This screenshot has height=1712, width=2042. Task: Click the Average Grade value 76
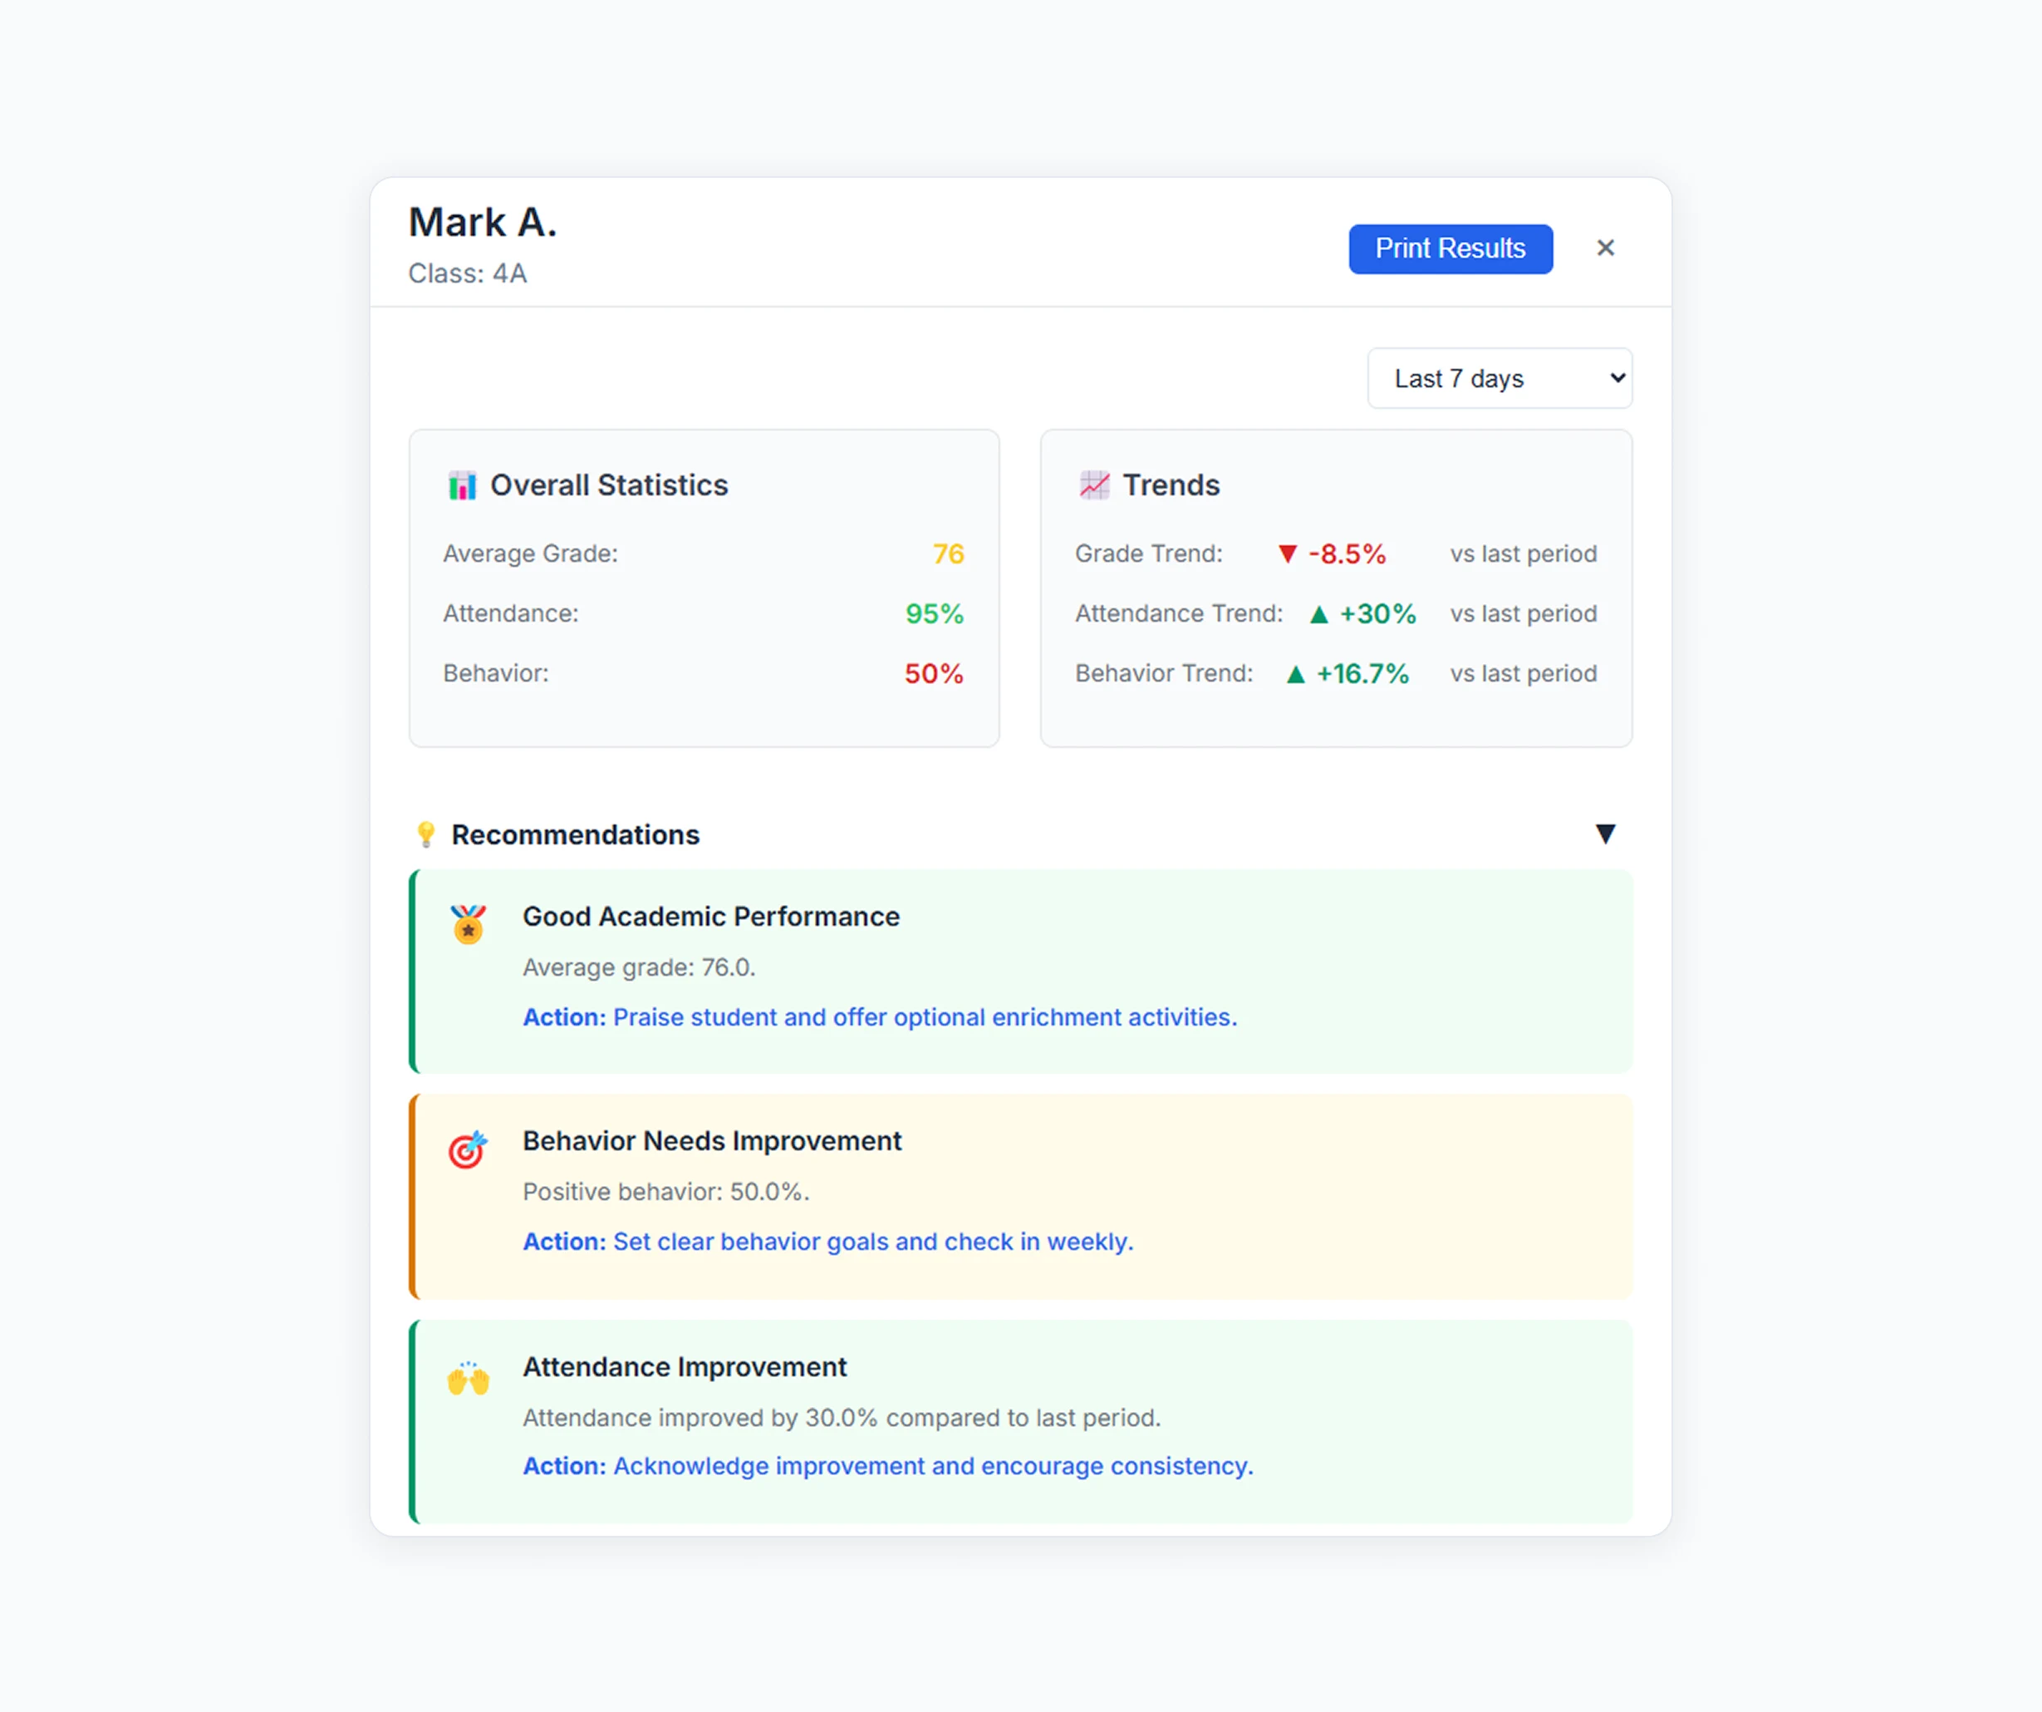click(x=948, y=554)
